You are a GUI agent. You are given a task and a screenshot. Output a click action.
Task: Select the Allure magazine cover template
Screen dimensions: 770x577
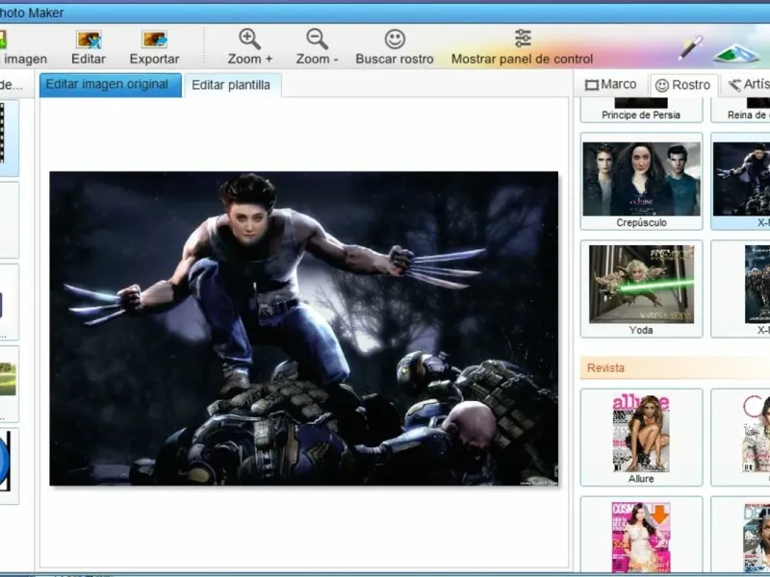click(641, 437)
